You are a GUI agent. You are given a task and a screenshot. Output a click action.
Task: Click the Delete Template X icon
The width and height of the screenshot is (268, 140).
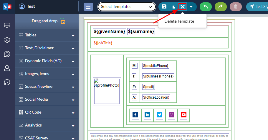point(183,7)
